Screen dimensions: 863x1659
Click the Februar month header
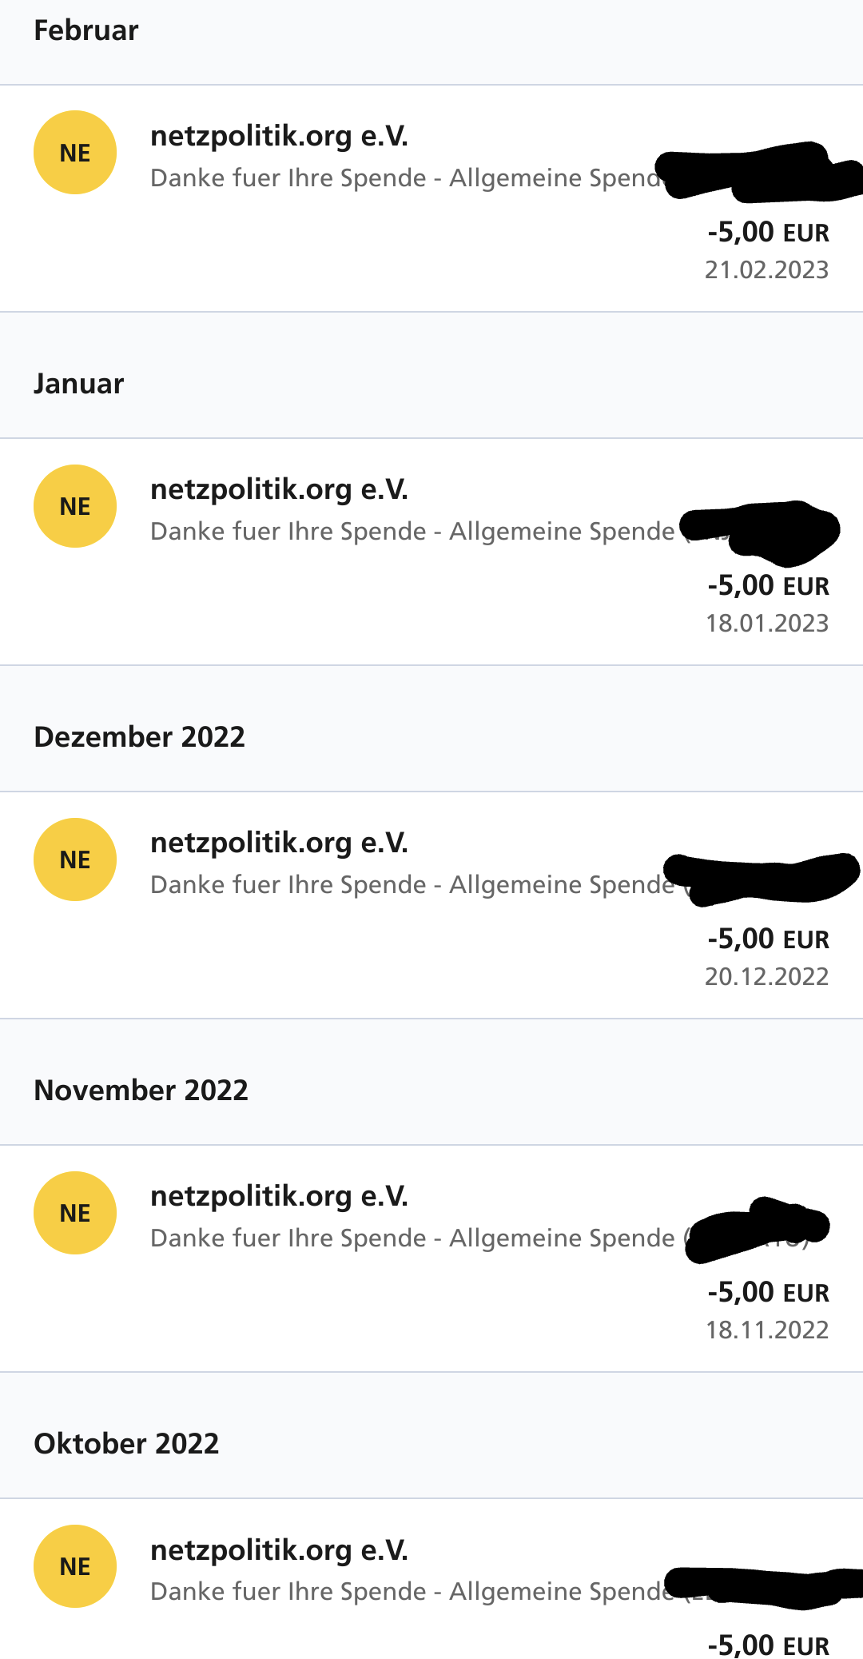coord(86,30)
